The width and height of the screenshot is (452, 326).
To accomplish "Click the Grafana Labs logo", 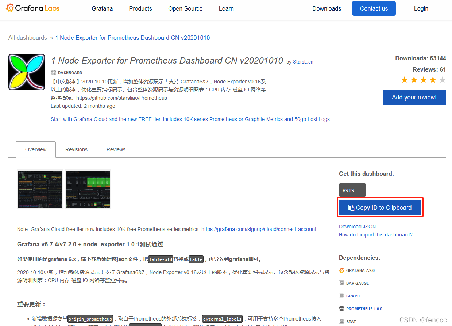I will (32, 8).
